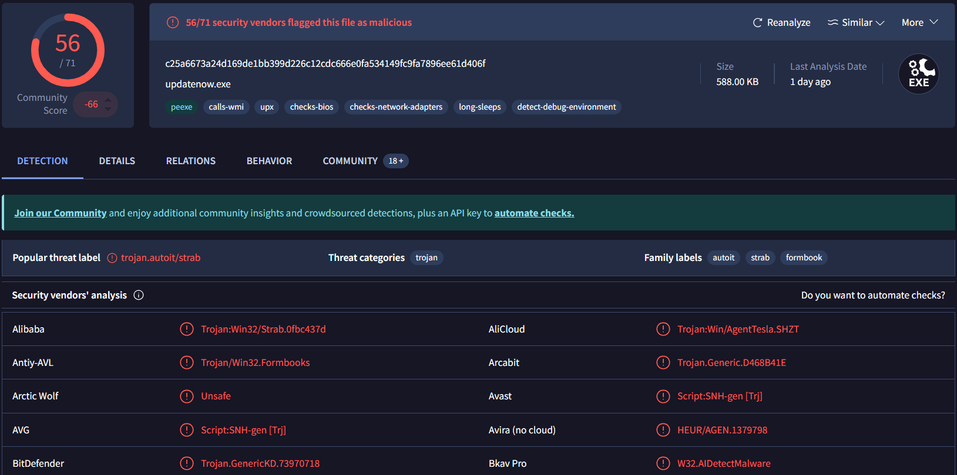
Task: Click the Alibaba detection alert icon
Action: click(x=186, y=329)
